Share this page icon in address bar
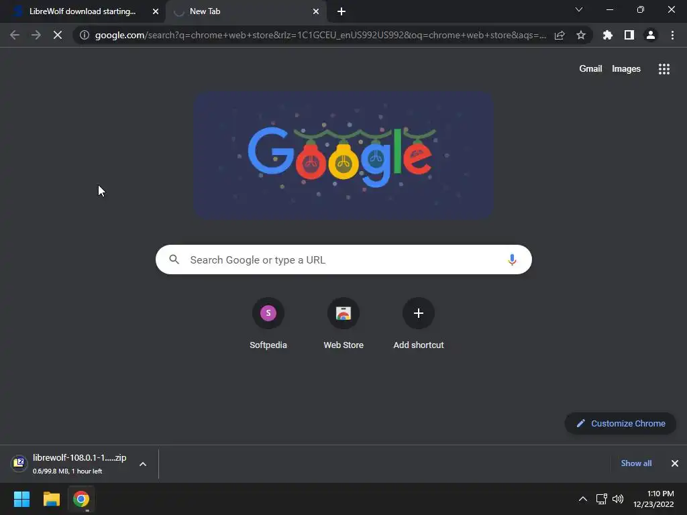 point(560,35)
